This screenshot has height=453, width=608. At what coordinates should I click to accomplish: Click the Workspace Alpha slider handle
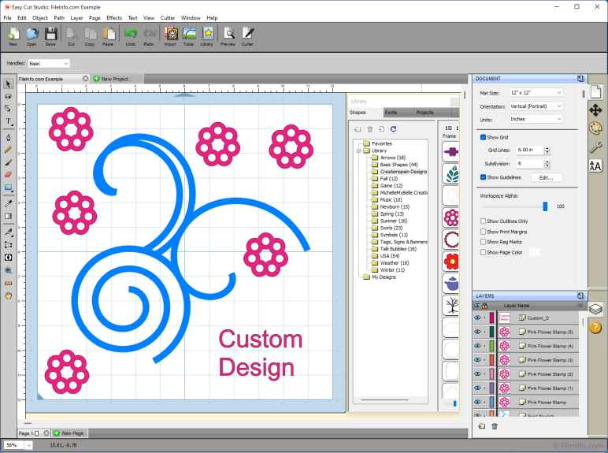pos(545,206)
